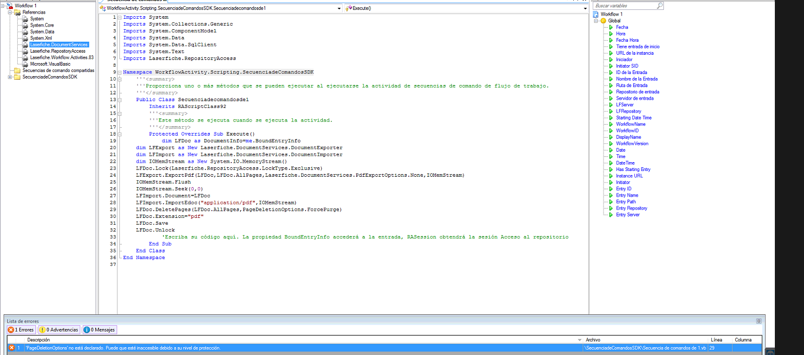The height and width of the screenshot is (355, 804).
Task: Sort errors by the Columna column
Action: (x=748, y=339)
